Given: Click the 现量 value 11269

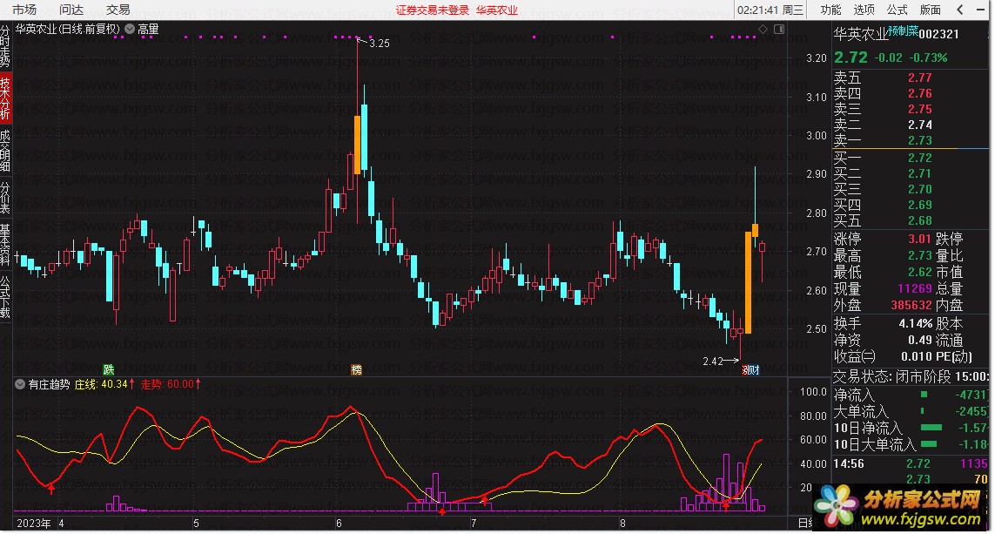Looking at the screenshot, I should pyautogui.click(x=914, y=289).
